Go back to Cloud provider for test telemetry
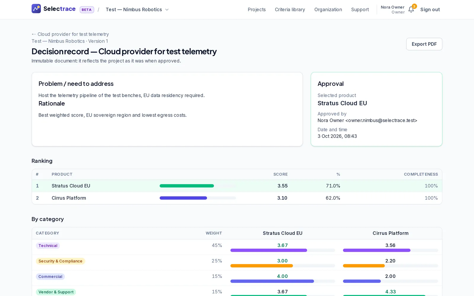The width and height of the screenshot is (474, 296). point(70,34)
